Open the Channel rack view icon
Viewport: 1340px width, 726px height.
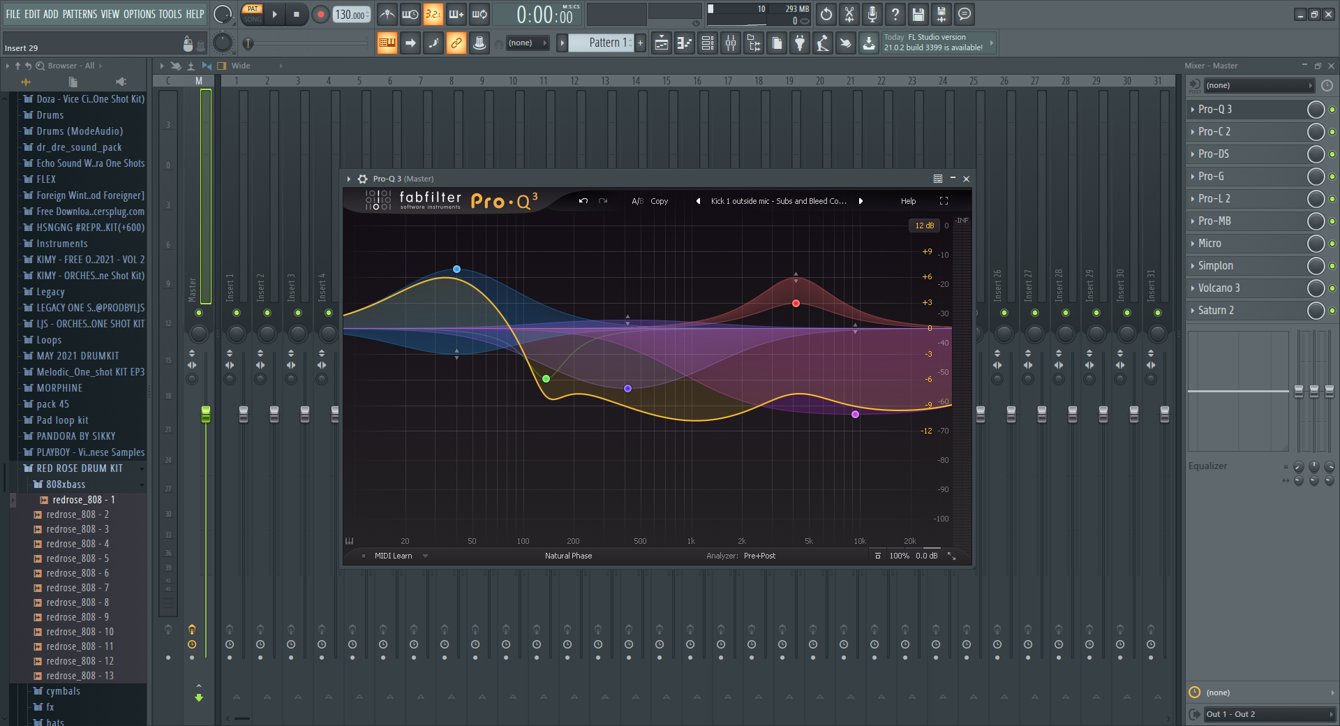pos(708,43)
